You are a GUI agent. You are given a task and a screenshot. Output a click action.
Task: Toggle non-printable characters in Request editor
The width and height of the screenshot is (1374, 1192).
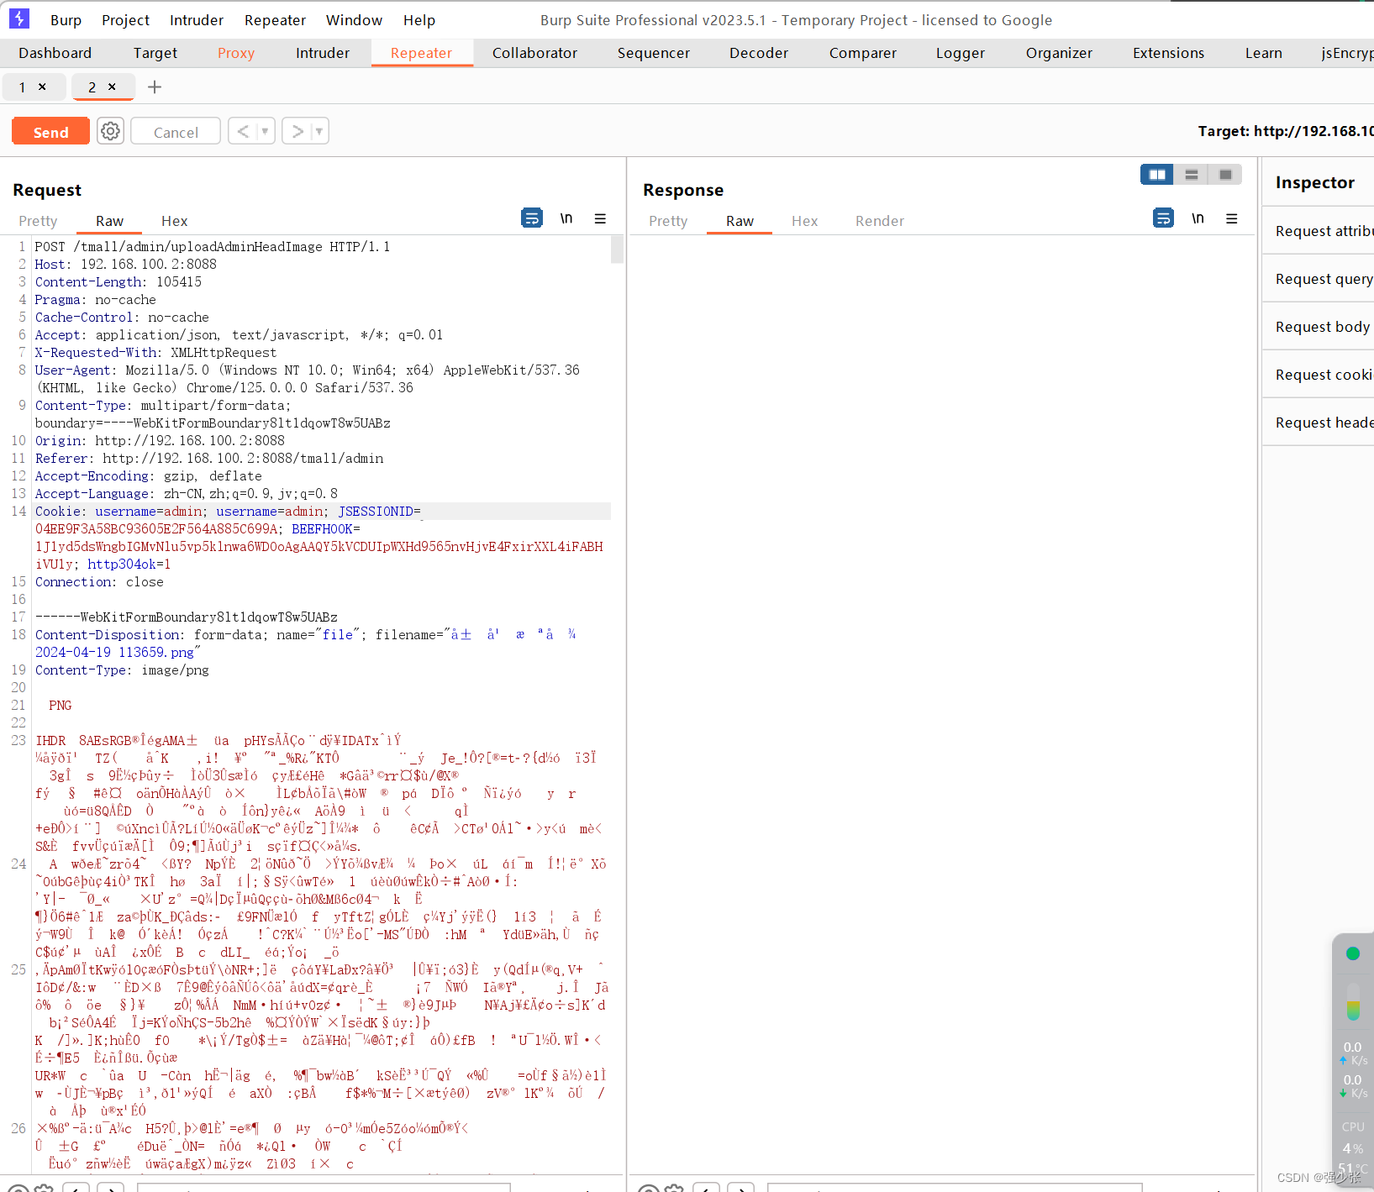pos(566,218)
